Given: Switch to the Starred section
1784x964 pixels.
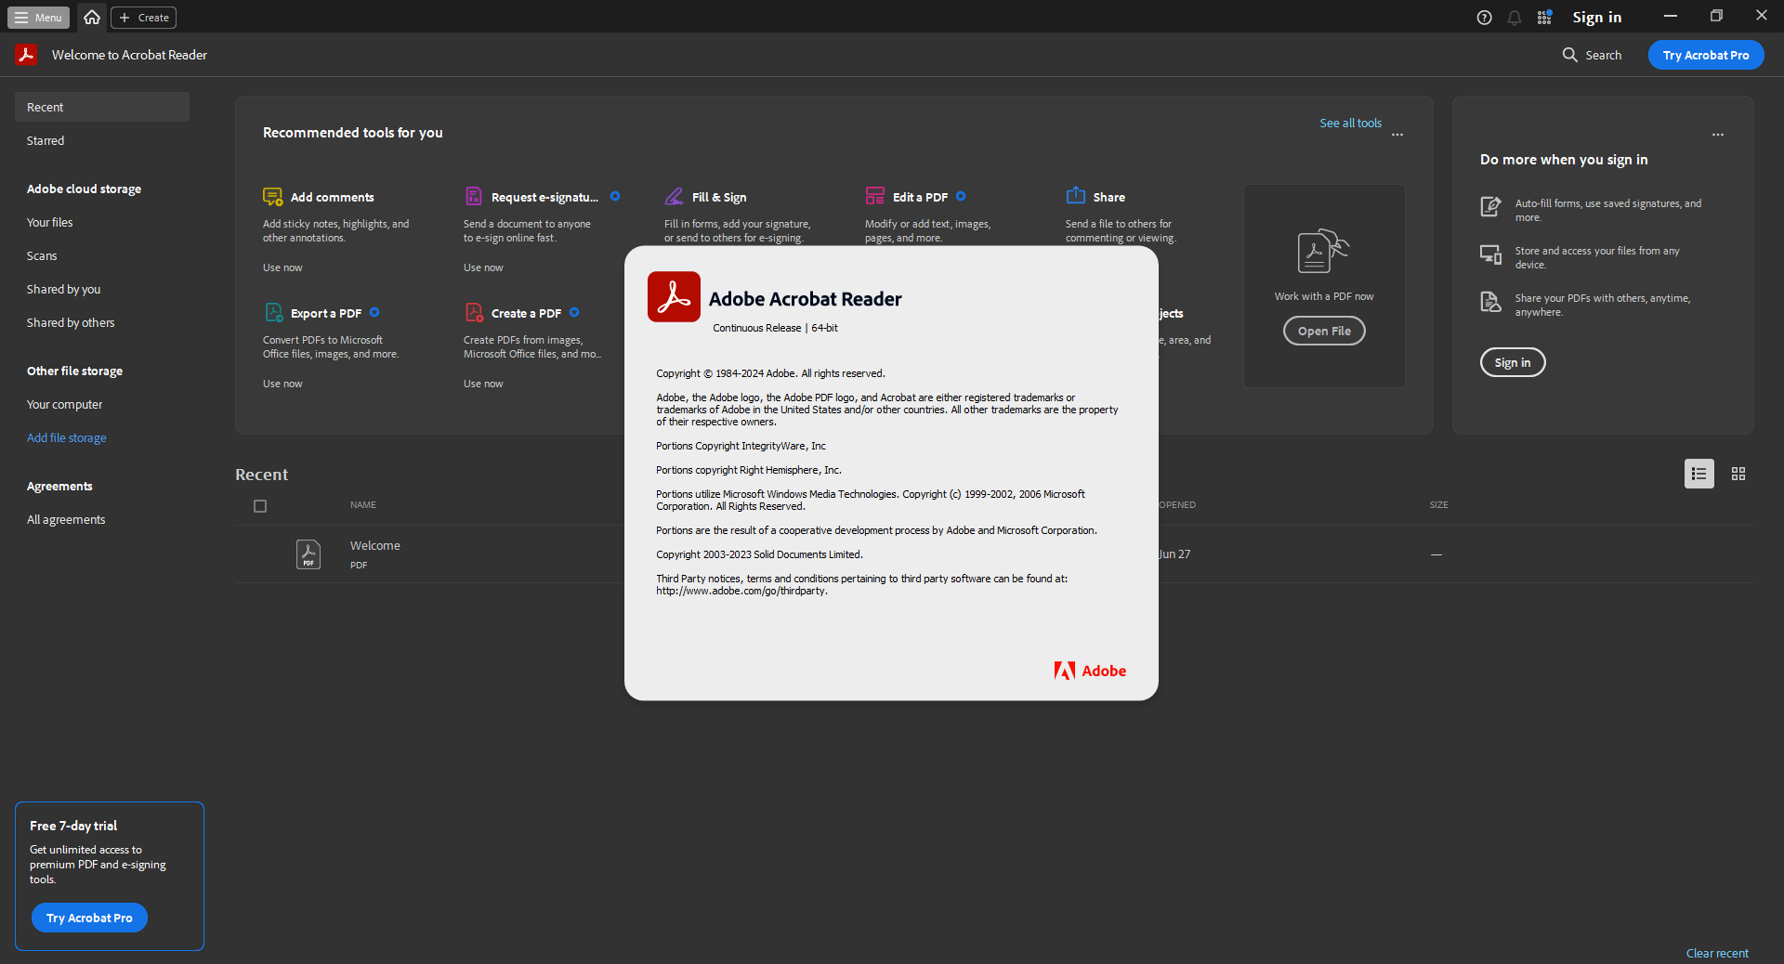Looking at the screenshot, I should point(45,140).
